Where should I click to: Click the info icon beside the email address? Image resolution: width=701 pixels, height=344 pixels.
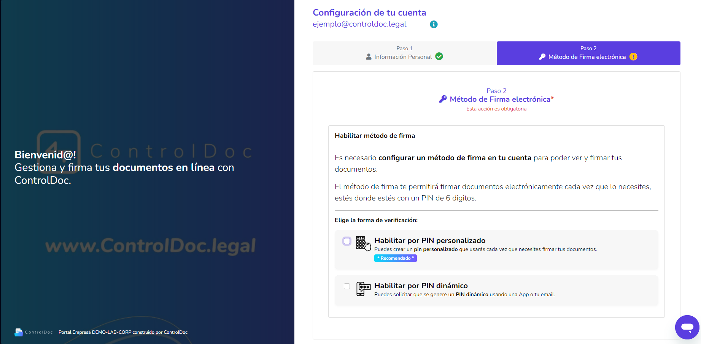434,24
